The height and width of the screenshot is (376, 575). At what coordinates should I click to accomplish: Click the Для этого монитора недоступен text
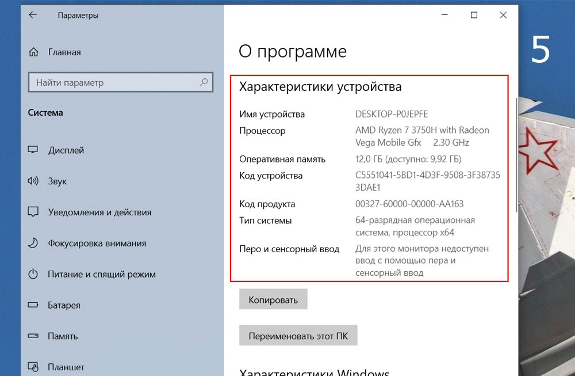pos(422,260)
